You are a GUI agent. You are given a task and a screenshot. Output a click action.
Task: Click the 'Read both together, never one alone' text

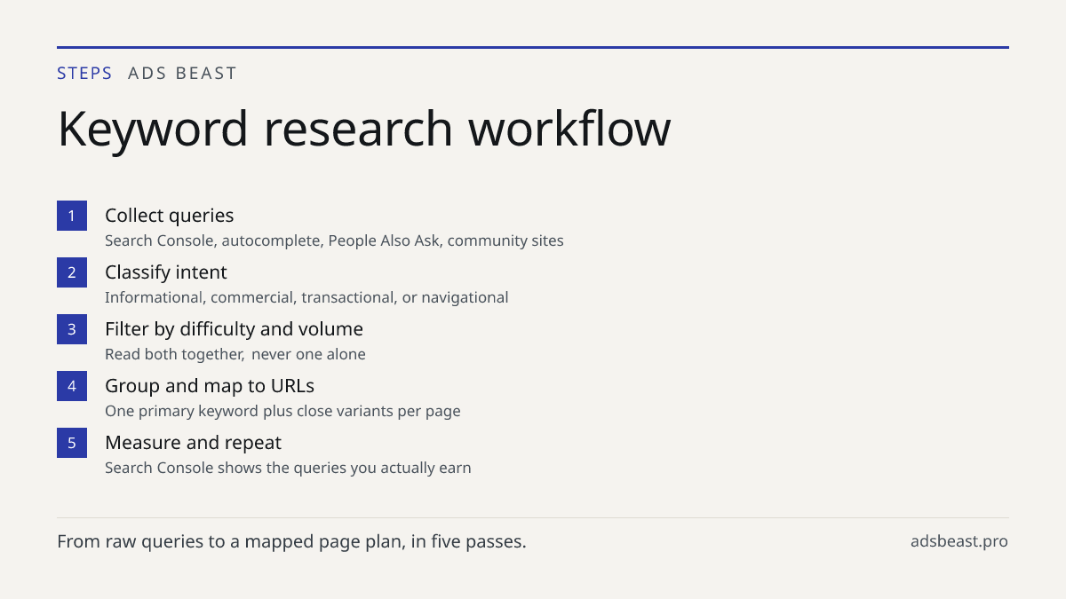coord(235,354)
